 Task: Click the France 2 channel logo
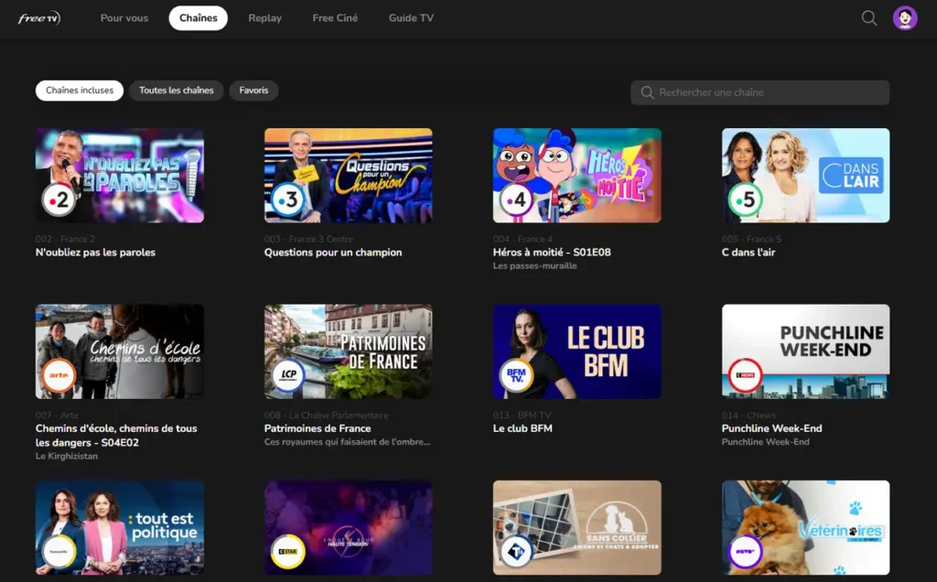click(58, 199)
